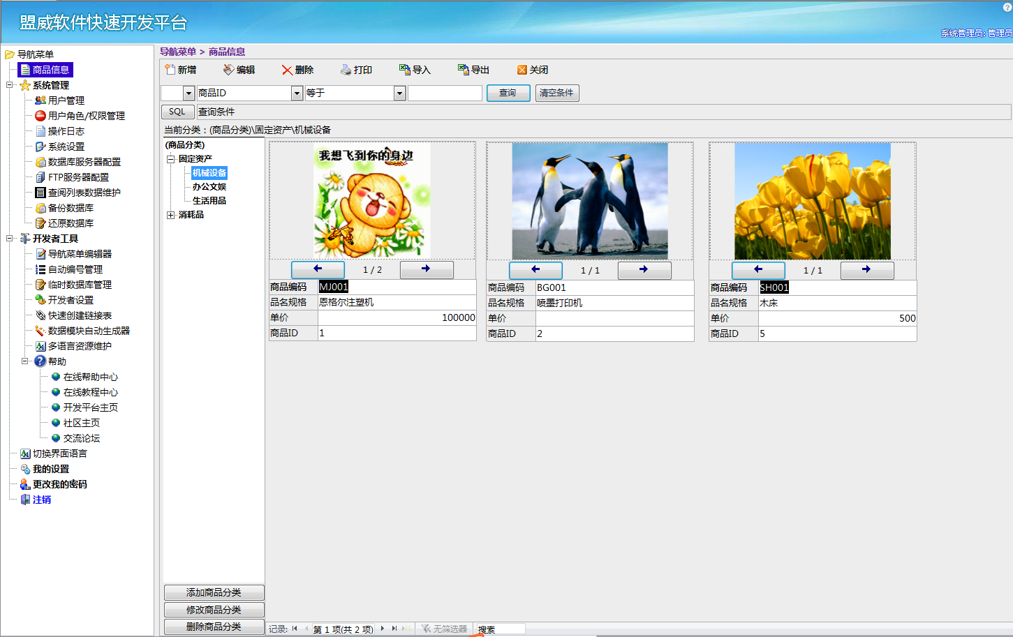This screenshot has width=1013, height=637.
Task: Show next image of the MJ001 product
Action: [426, 269]
